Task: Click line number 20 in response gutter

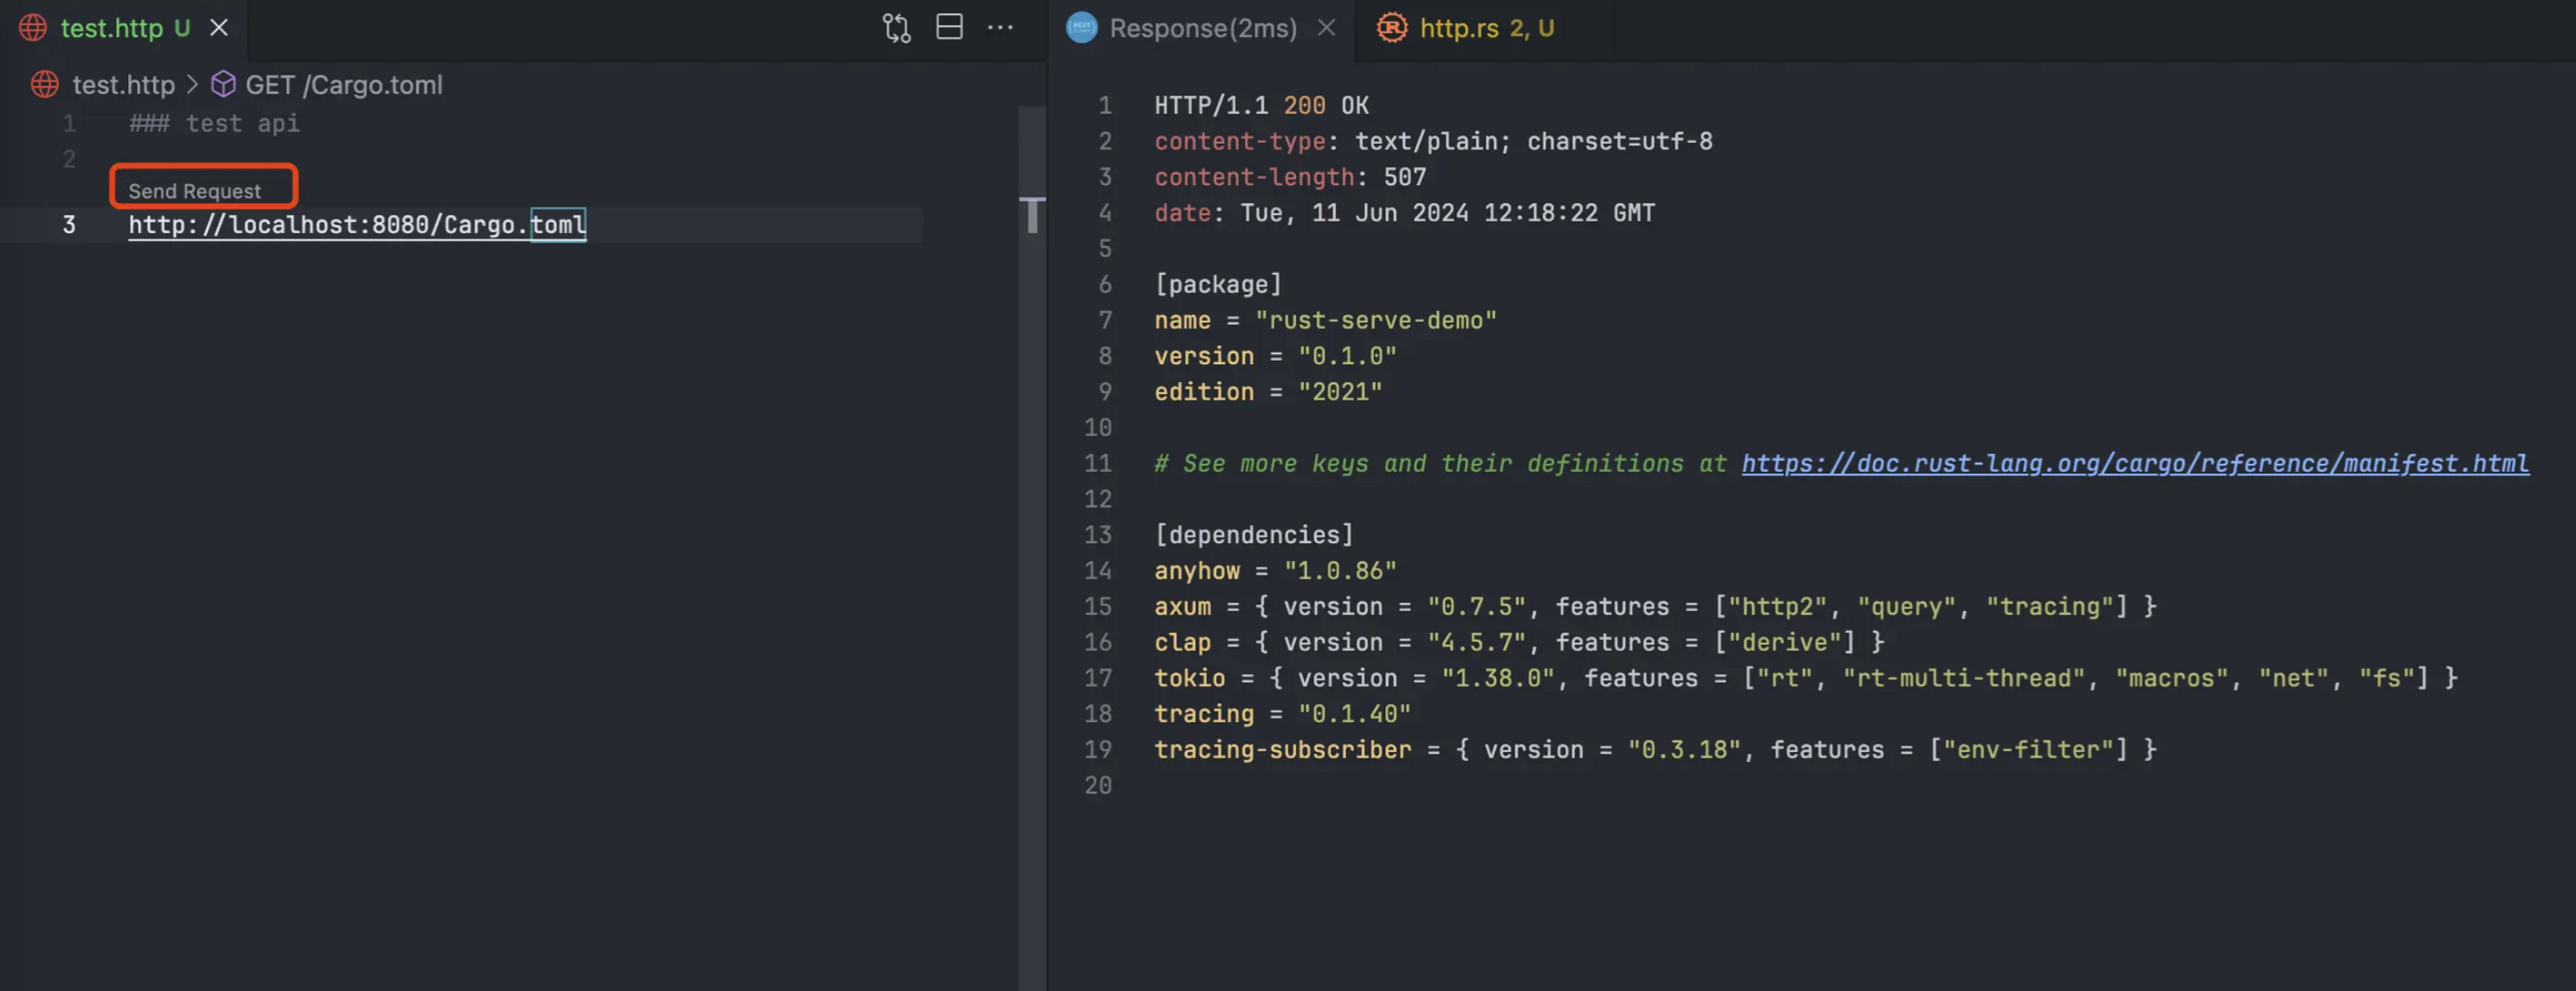Action: (1098, 786)
